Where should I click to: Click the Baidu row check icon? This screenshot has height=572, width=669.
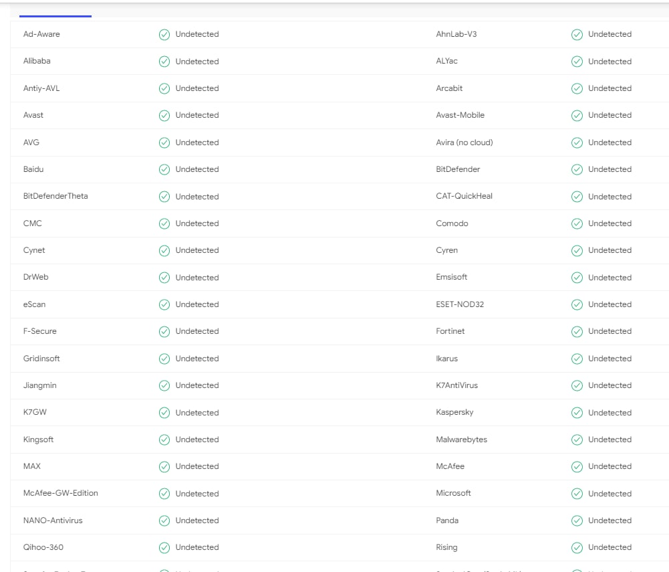click(164, 169)
